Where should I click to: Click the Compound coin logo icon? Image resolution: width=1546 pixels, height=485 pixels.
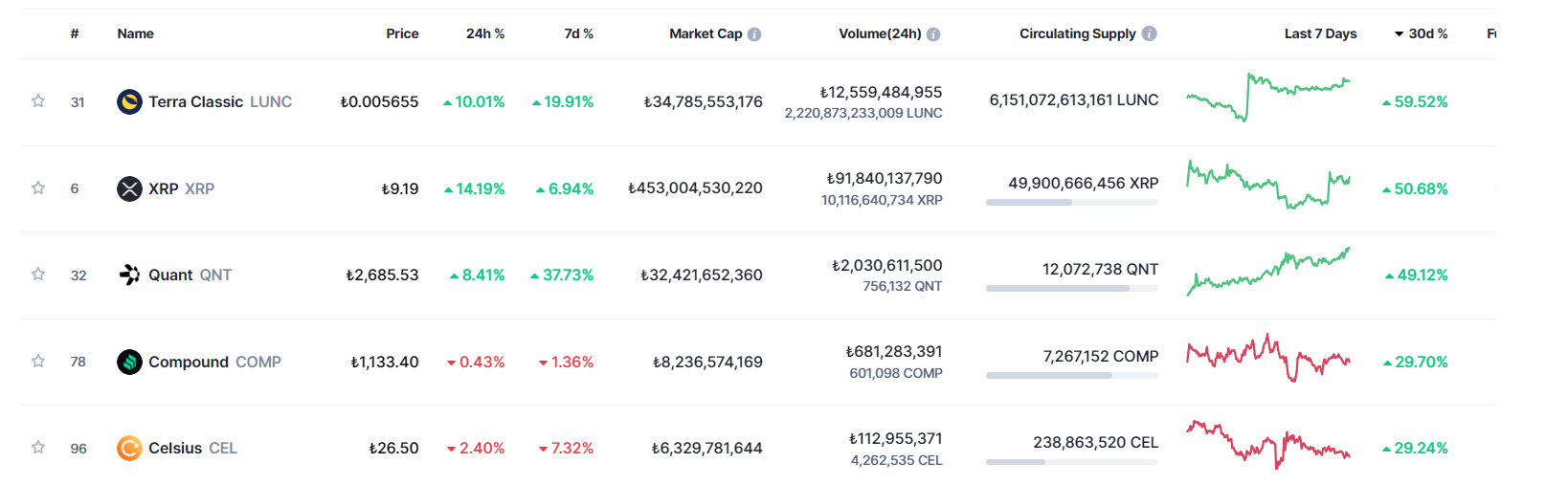pyautogui.click(x=129, y=362)
